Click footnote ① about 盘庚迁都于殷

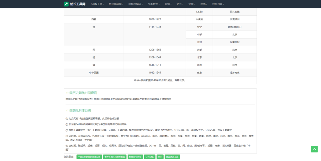[92, 118]
